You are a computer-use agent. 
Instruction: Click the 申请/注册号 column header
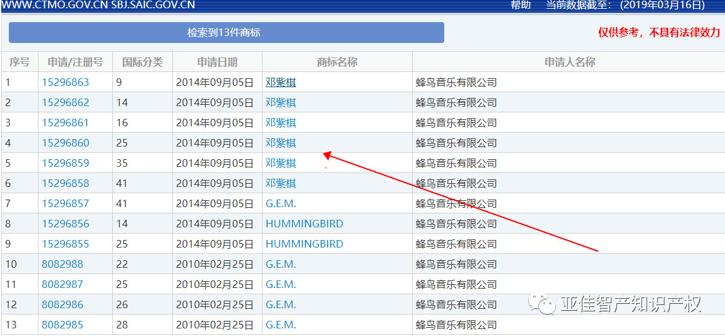pos(75,62)
